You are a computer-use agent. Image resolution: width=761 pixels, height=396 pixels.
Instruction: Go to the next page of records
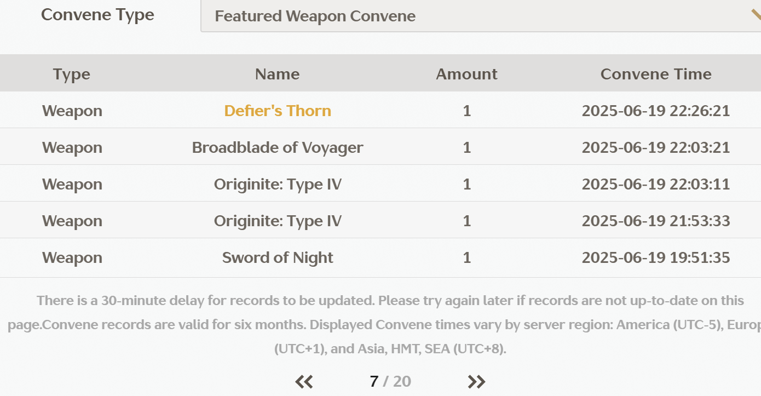pos(476,382)
